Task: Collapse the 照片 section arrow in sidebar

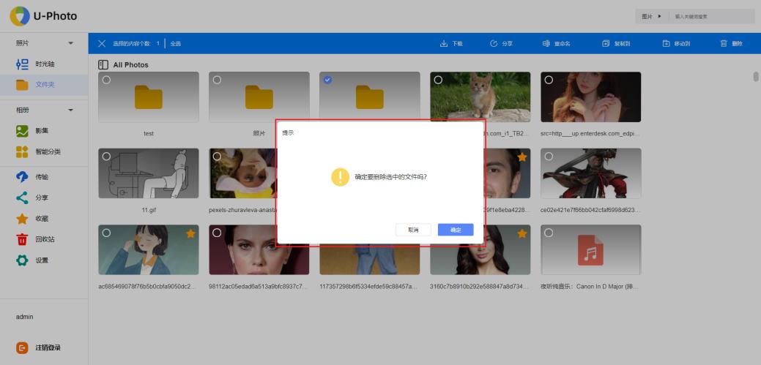Action: tap(71, 44)
